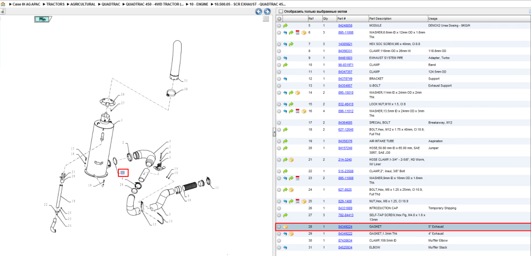
Task: Click package icon on GASKET row 28
Action: (285, 226)
